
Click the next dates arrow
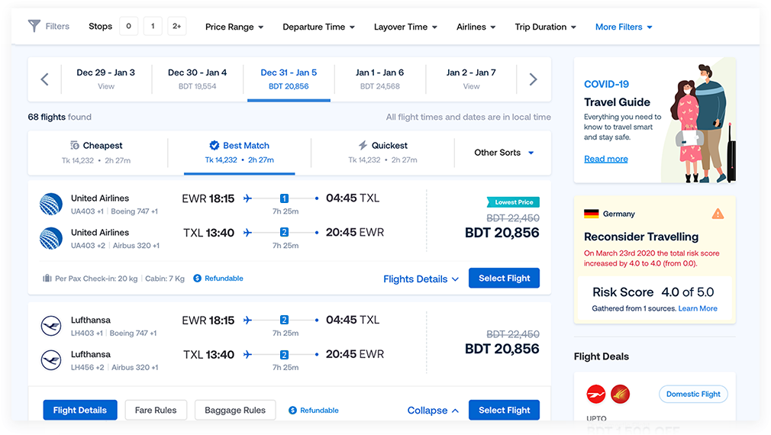point(533,79)
